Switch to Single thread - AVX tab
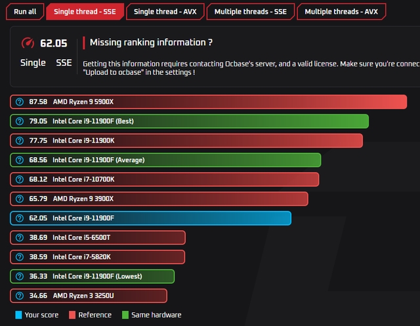Image resolution: width=420 pixels, height=326 pixels. pos(165,12)
